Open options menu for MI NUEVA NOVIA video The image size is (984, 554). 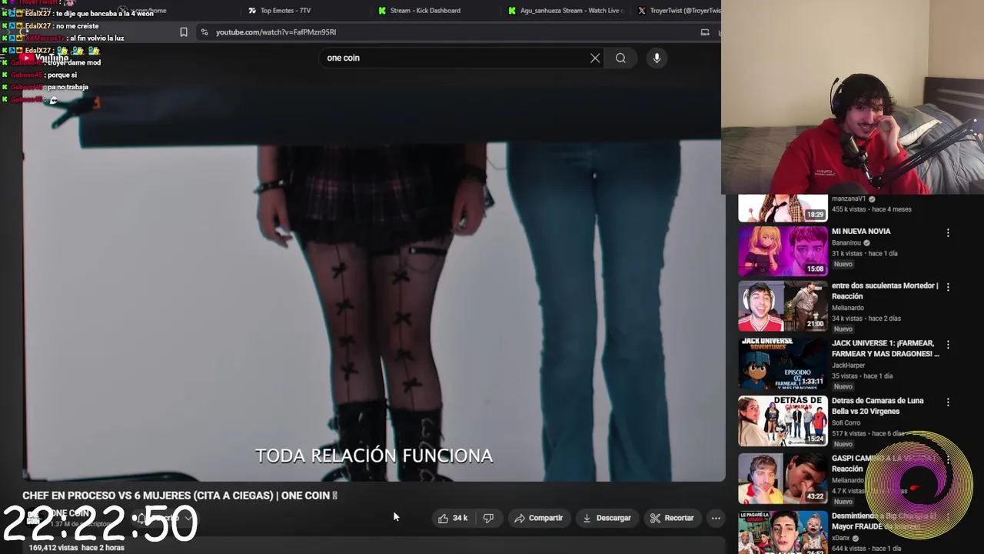pos(948,232)
